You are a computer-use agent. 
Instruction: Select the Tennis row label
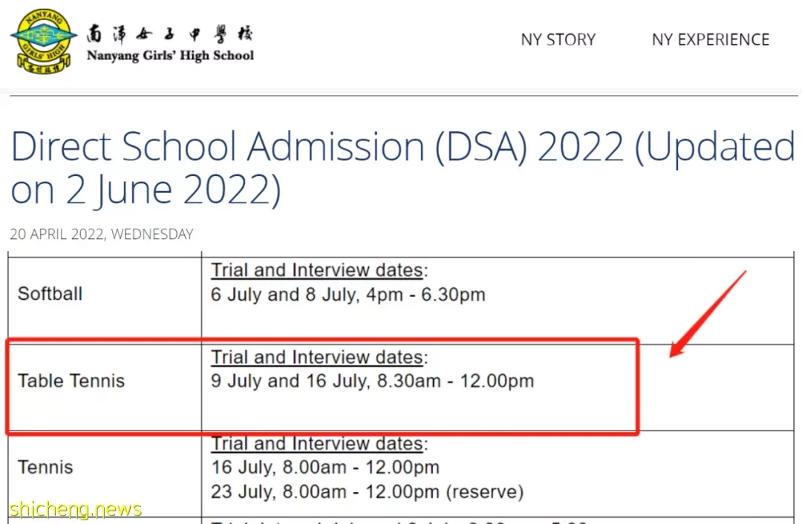[x=45, y=468]
